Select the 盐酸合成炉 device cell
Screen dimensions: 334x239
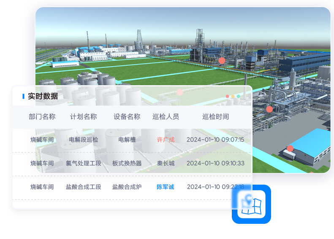tap(127, 187)
